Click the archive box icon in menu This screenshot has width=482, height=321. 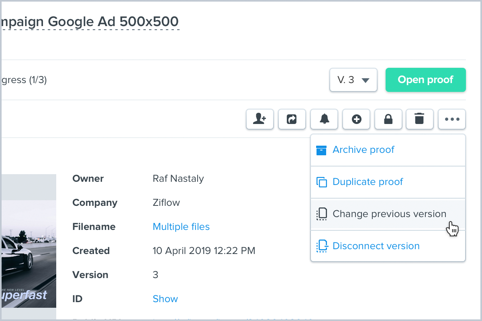(x=321, y=150)
